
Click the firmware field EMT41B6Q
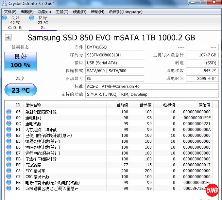coord(114,47)
